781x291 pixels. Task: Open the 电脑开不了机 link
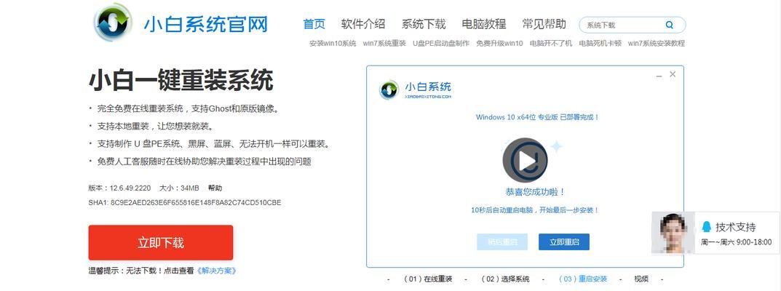[x=551, y=43]
